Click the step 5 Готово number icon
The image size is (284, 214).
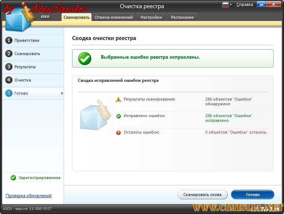coord(8,93)
